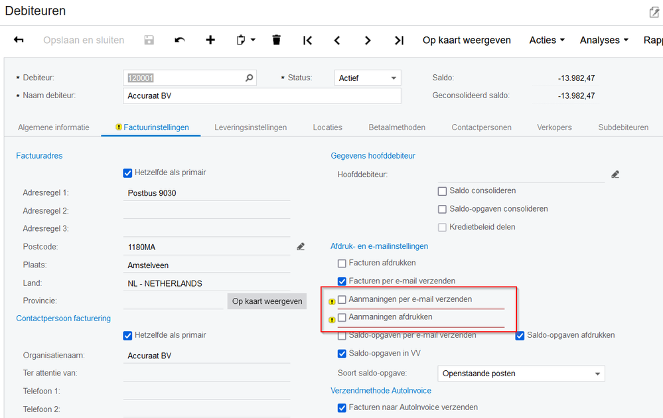Switch to the Betaalmethoden tab
This screenshot has height=418, width=663.
pyautogui.click(x=397, y=127)
